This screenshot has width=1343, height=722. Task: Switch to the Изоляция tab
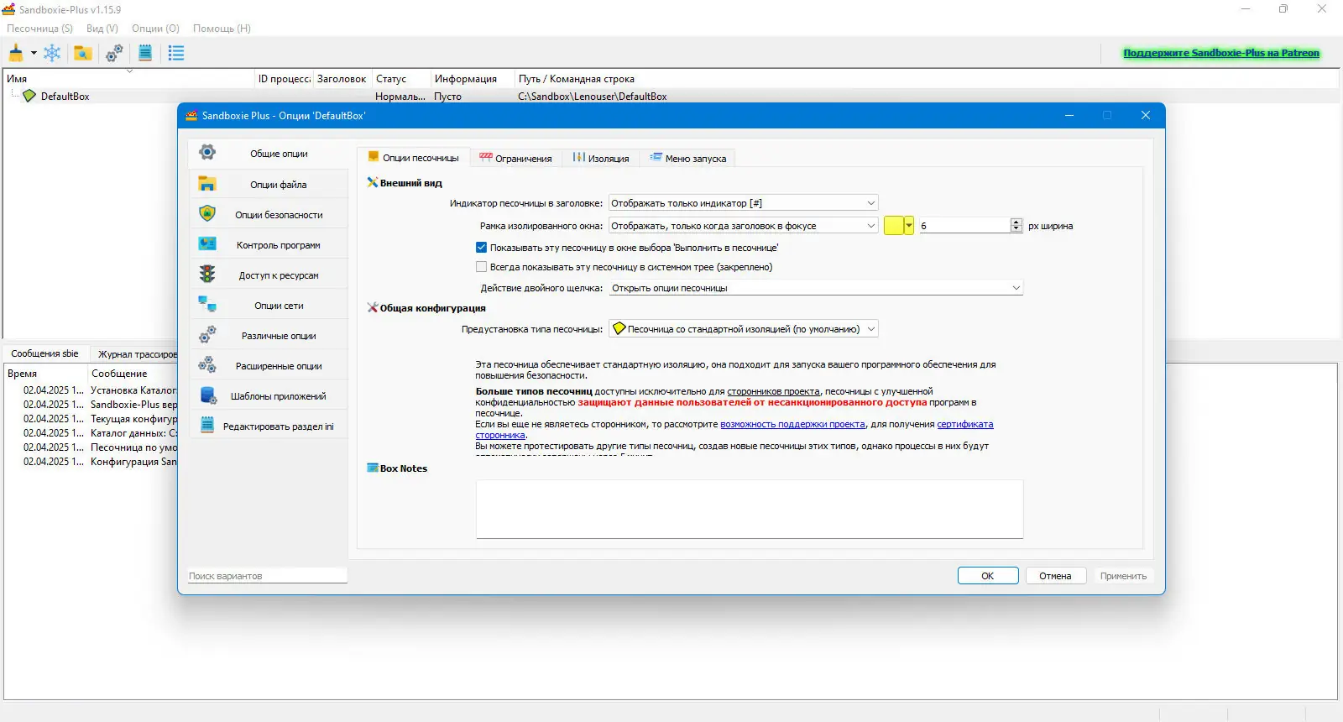pos(601,158)
